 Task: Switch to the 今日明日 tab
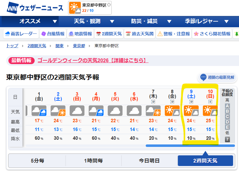tap(149, 161)
